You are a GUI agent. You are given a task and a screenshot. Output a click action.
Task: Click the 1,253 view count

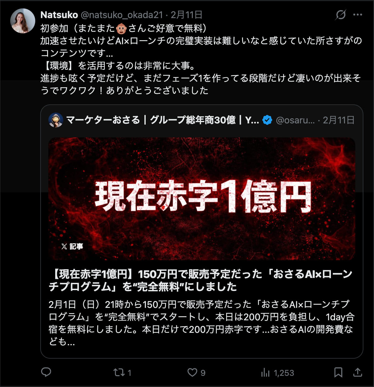[x=284, y=373]
